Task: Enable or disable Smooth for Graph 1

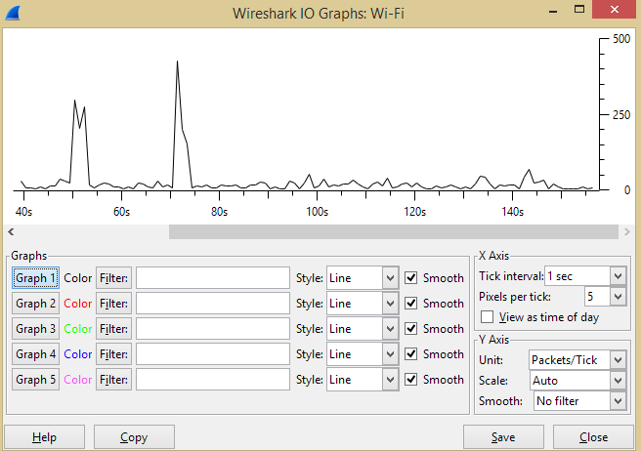Action: (x=411, y=278)
